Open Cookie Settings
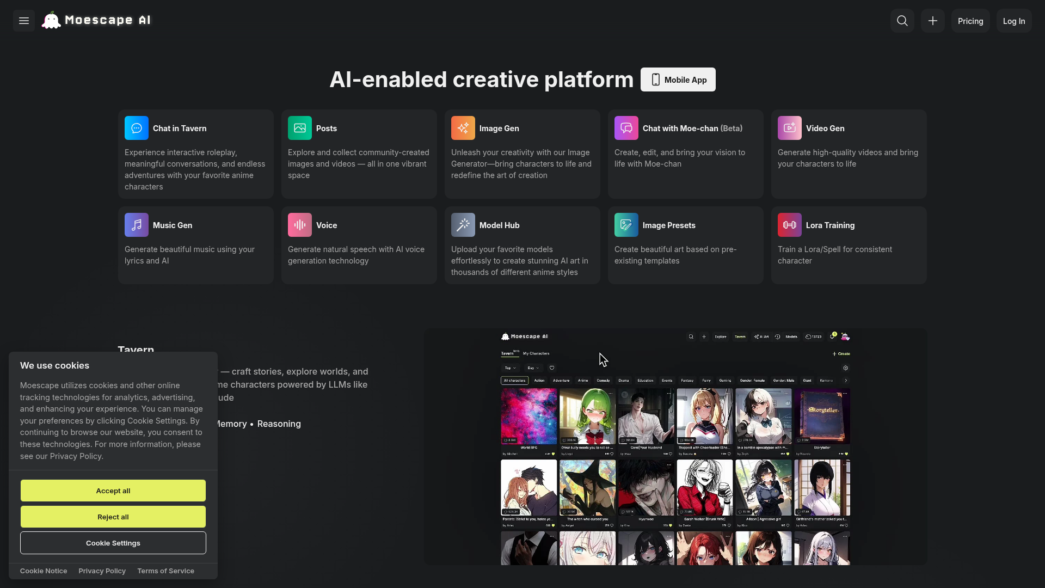1045x588 pixels. [113, 543]
